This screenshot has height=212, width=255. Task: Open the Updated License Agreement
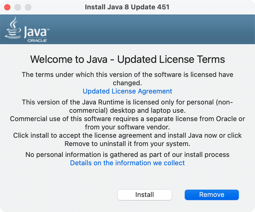click(127, 91)
